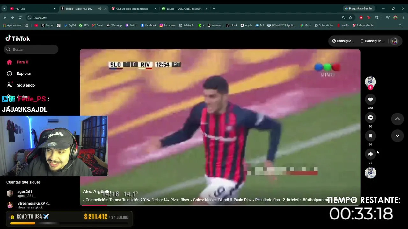View site information for tiktok.com
Screen dimensions: 408x229
pos(29,17)
